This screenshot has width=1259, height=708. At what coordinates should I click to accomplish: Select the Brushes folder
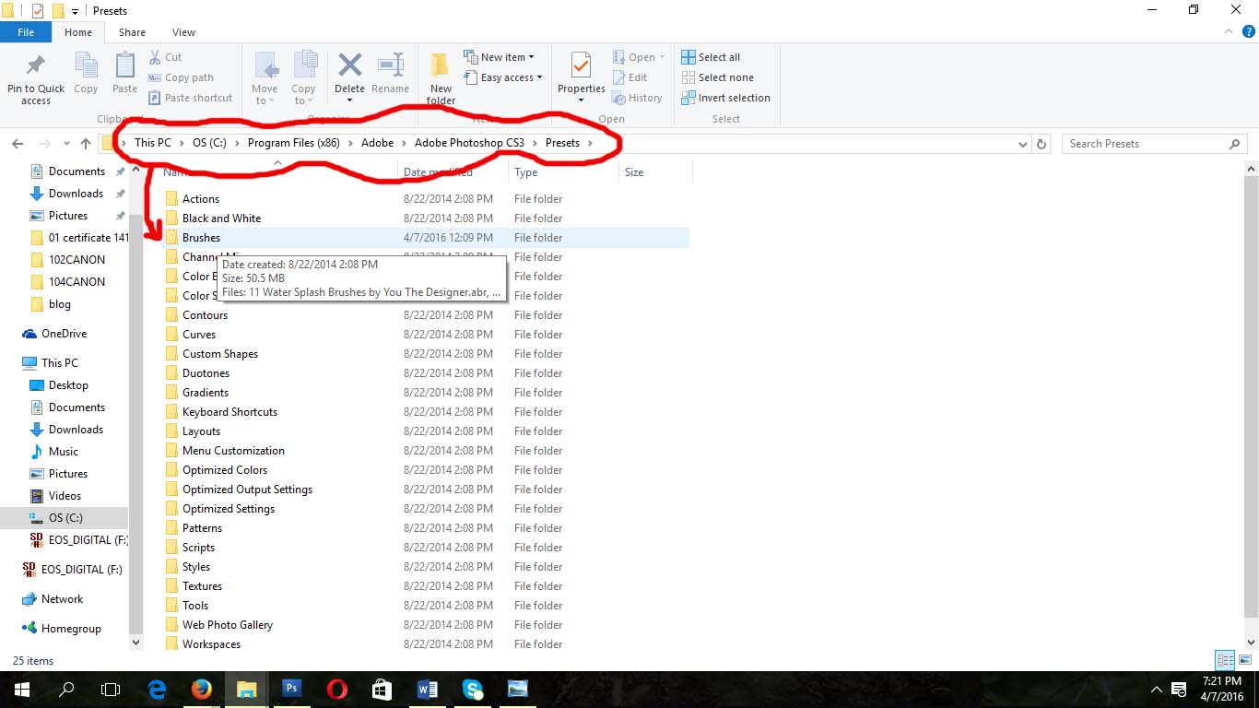(x=426, y=238)
